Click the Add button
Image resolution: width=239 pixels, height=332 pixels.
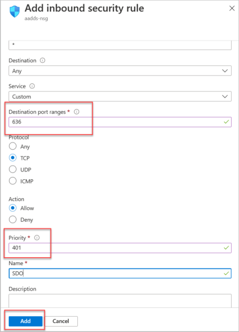point(25,321)
